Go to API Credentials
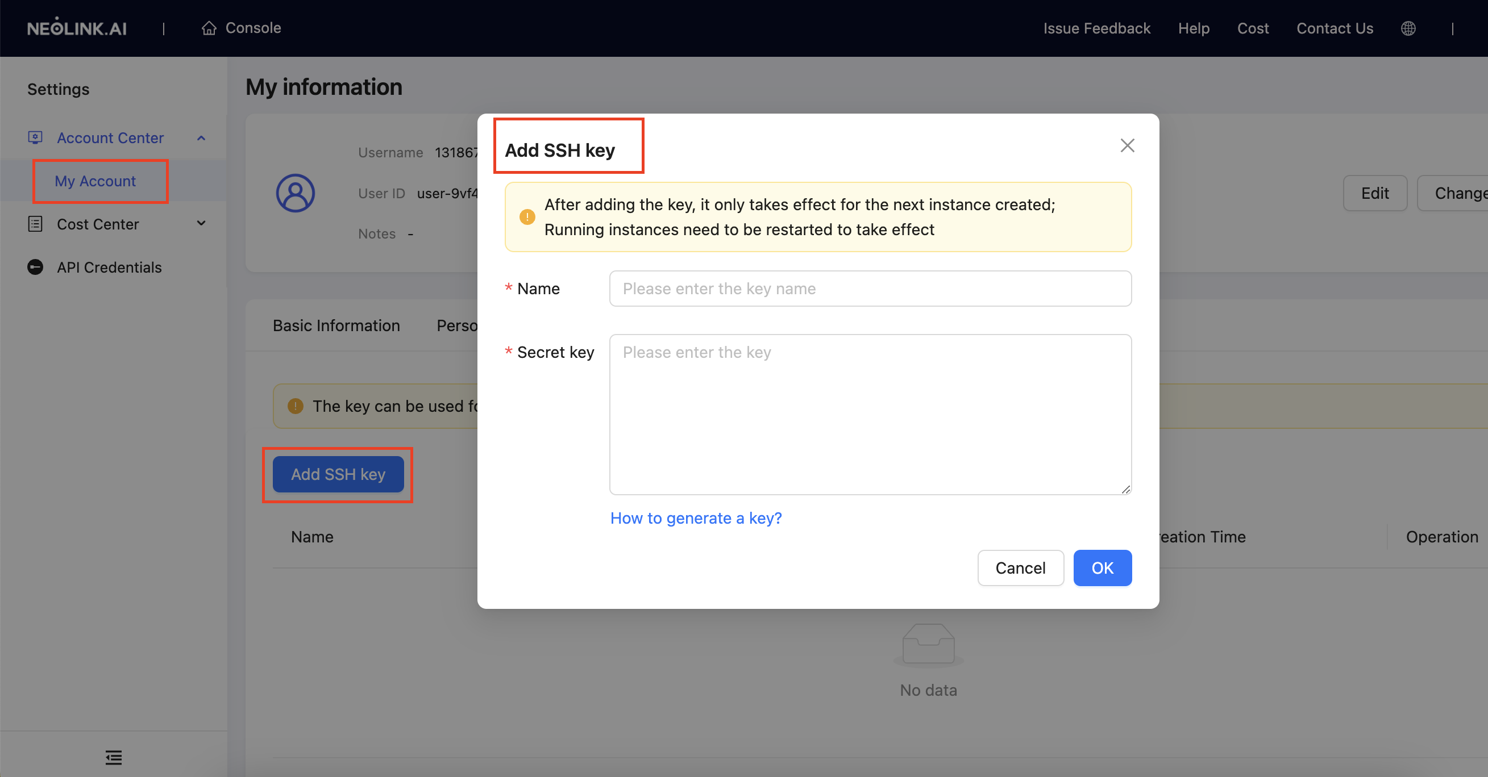Viewport: 1488px width, 777px height. point(113,268)
